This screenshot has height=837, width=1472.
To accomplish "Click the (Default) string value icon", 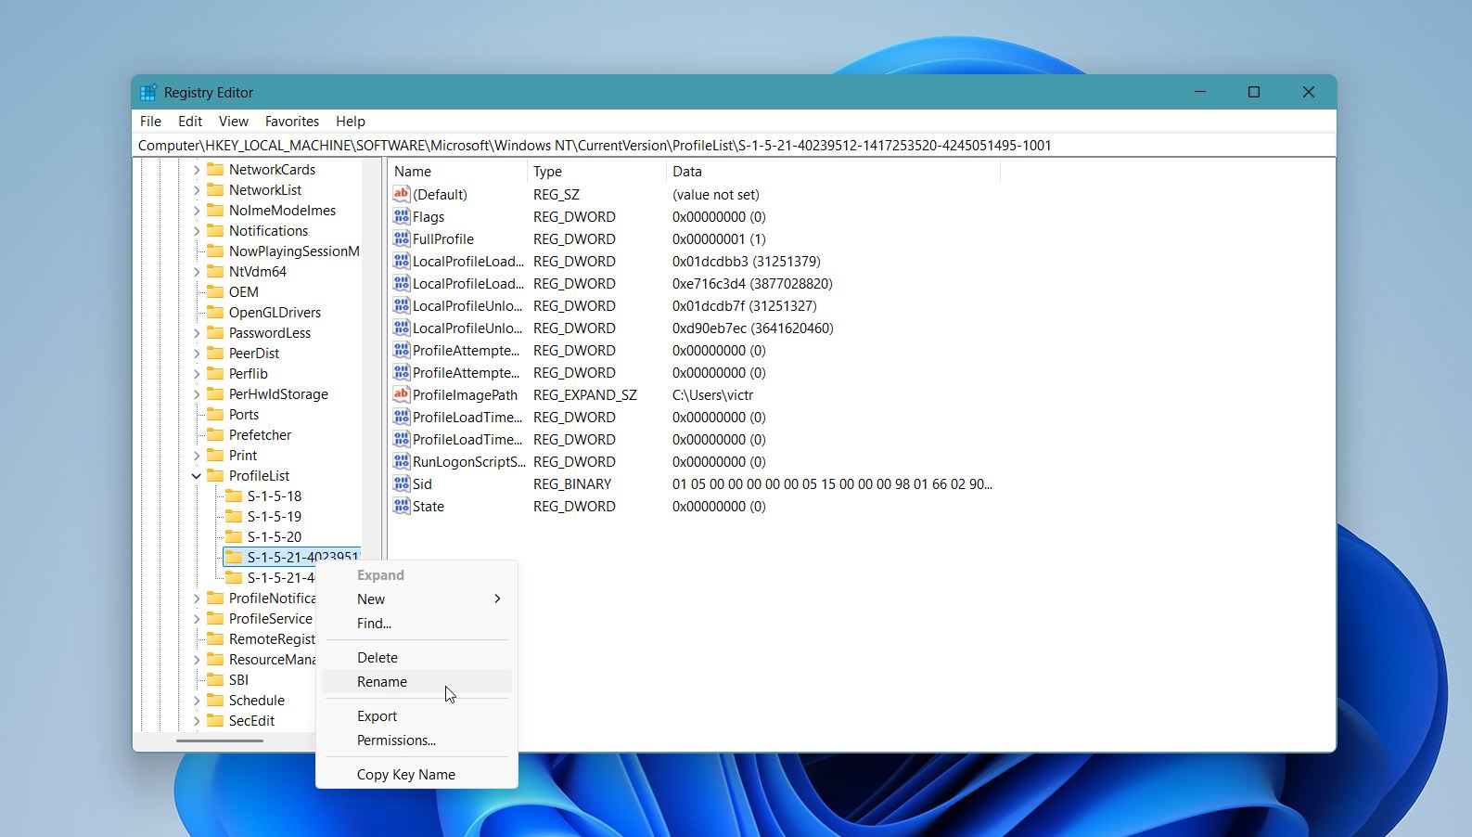I will [401, 194].
